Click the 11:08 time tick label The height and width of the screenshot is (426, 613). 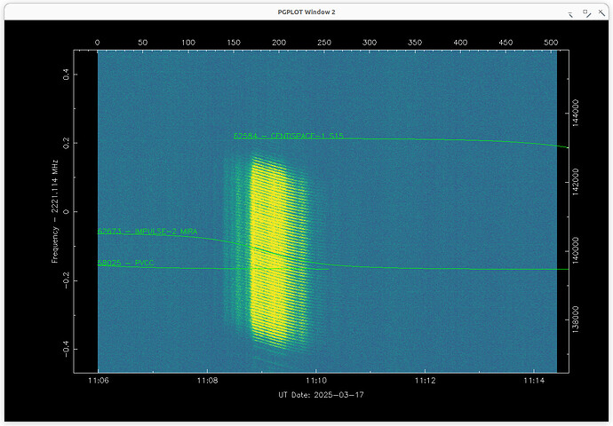pos(208,381)
